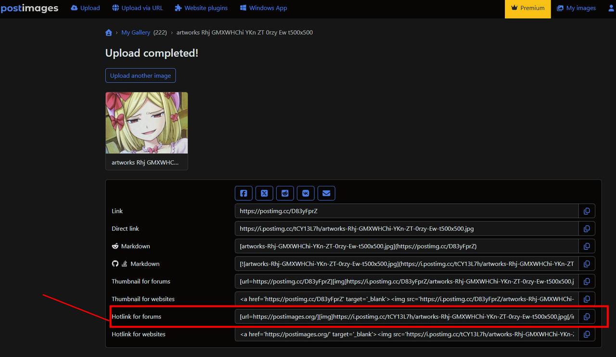This screenshot has height=357, width=616.
Task: Go to home via breadcrumb house icon
Action: [x=109, y=33]
